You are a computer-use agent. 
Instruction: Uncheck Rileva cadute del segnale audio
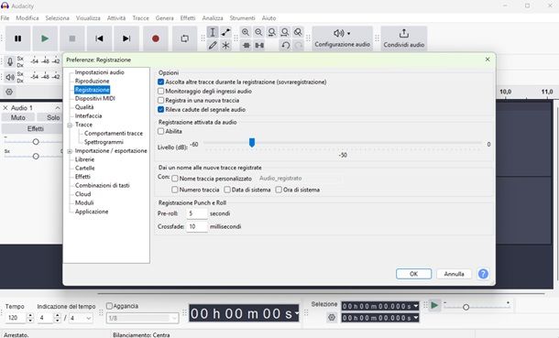[x=160, y=110]
